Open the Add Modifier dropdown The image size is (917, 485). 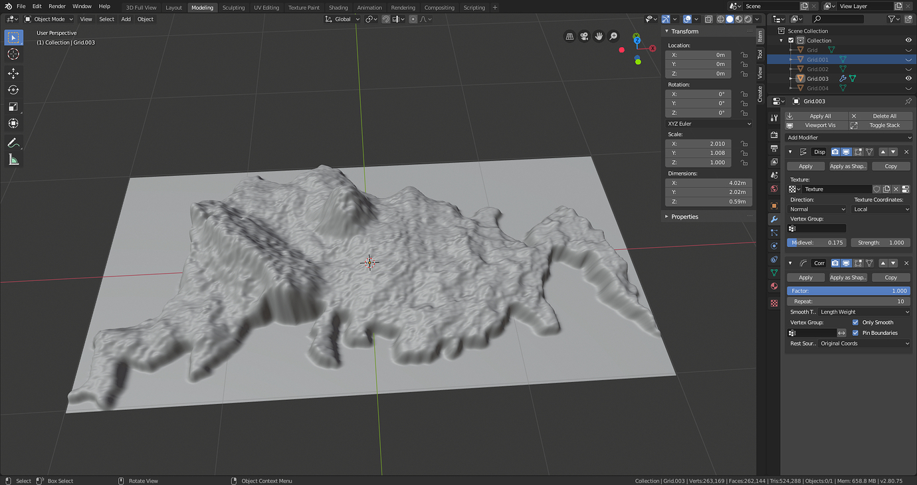coord(849,137)
